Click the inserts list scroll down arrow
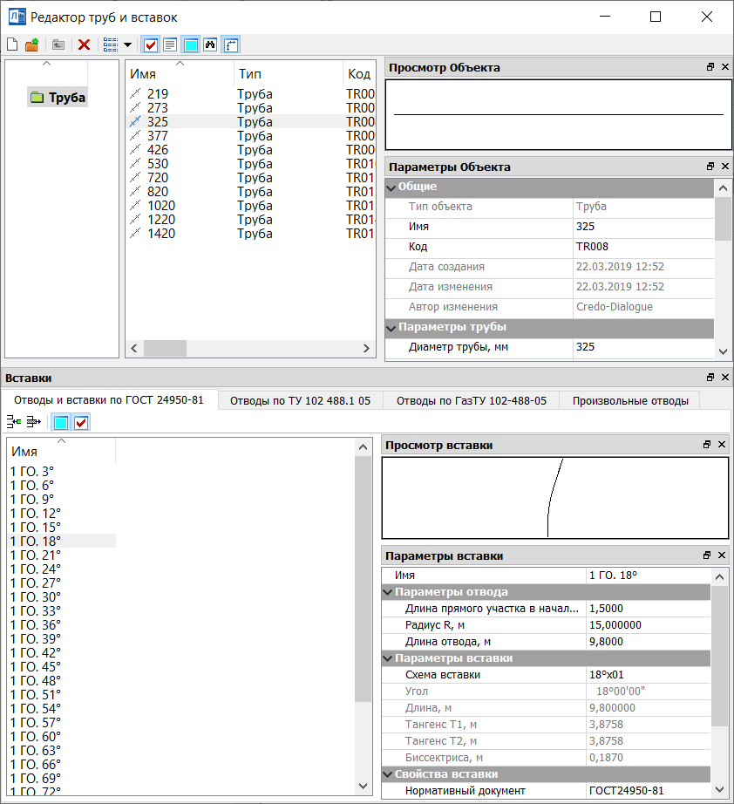The width and height of the screenshot is (734, 804). coord(363,786)
